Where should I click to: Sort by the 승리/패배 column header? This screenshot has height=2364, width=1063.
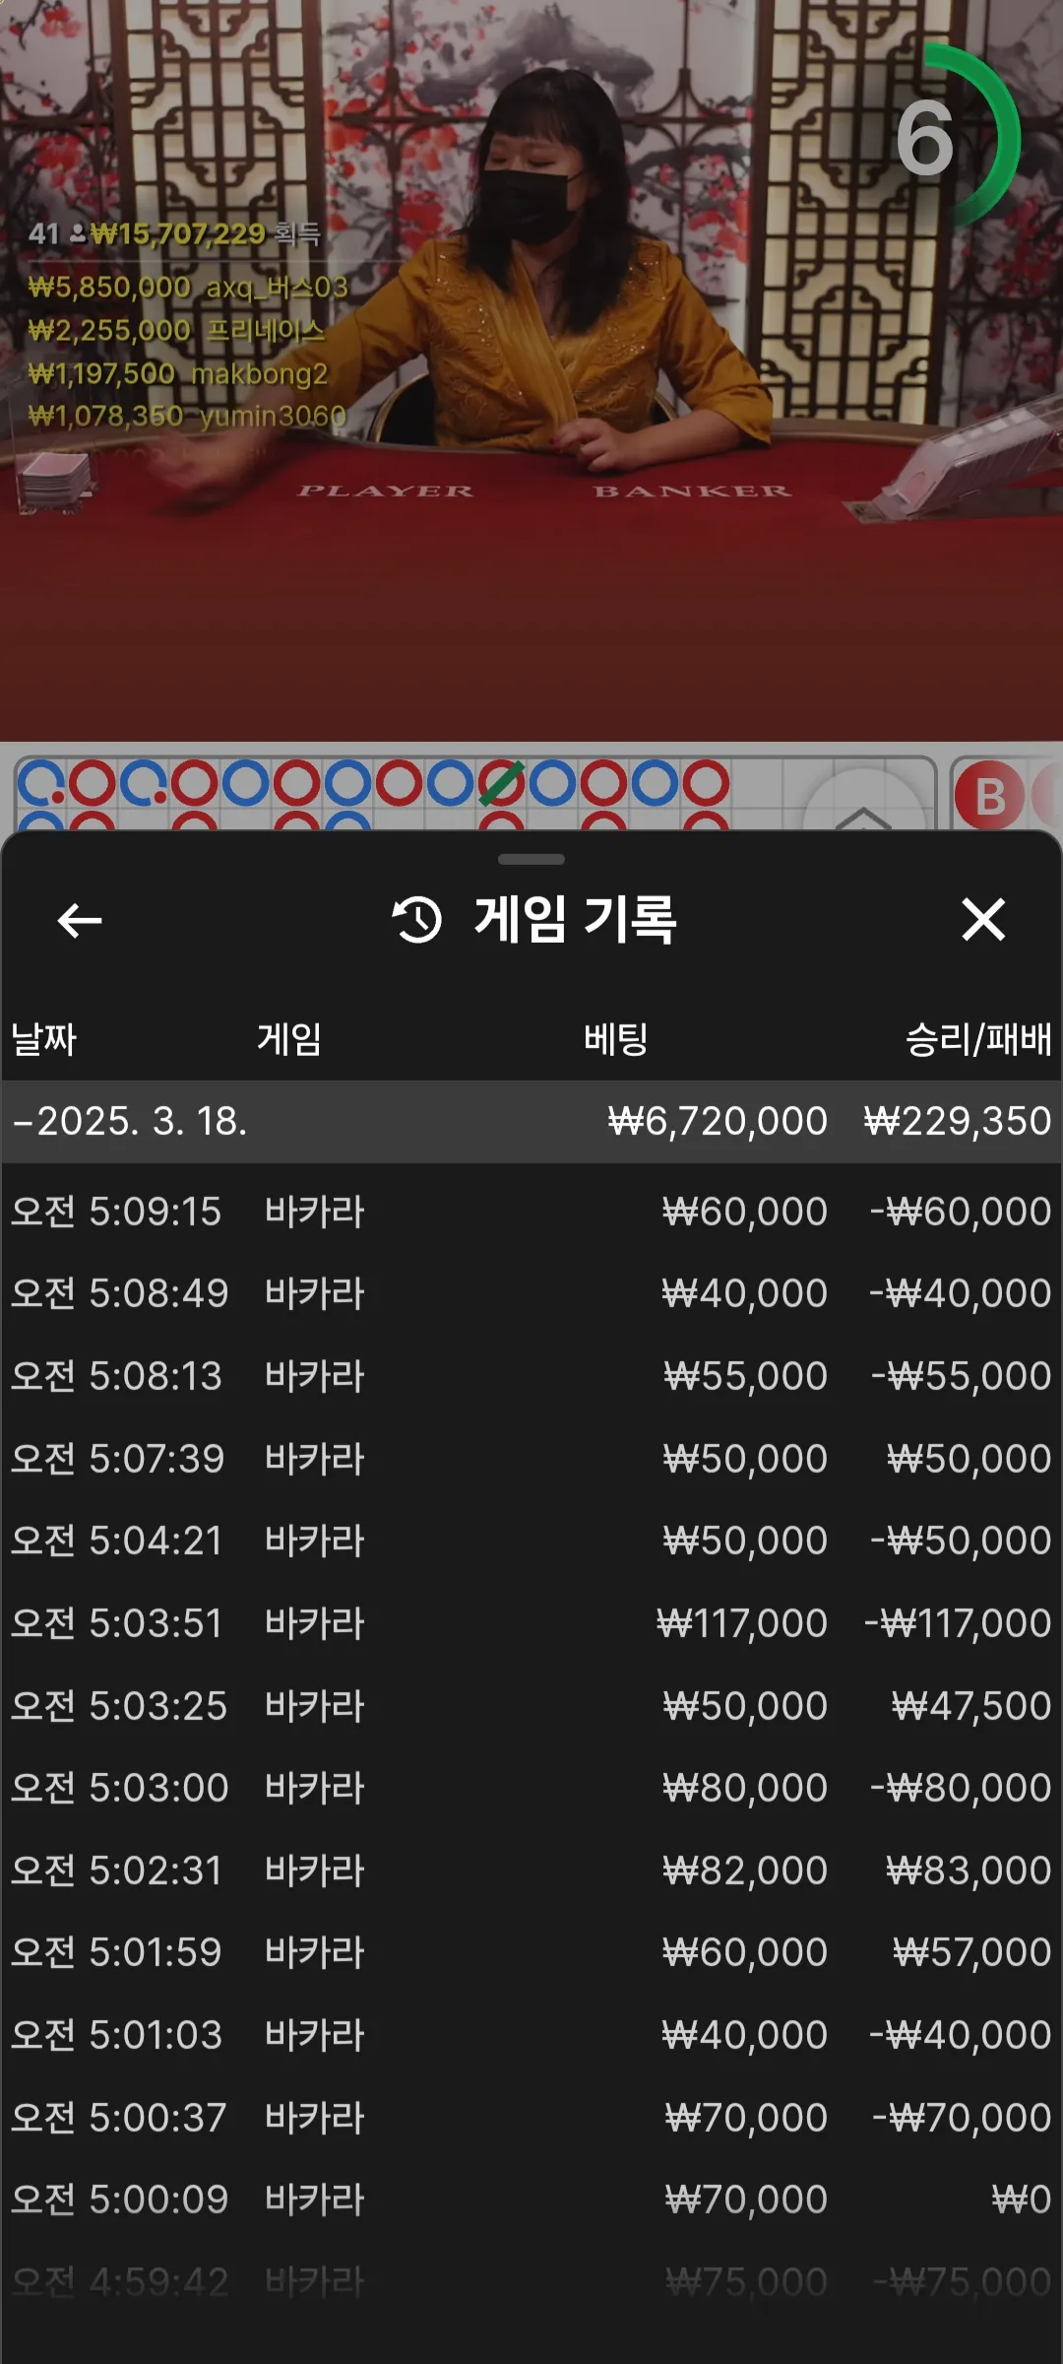pyautogui.click(x=978, y=1039)
